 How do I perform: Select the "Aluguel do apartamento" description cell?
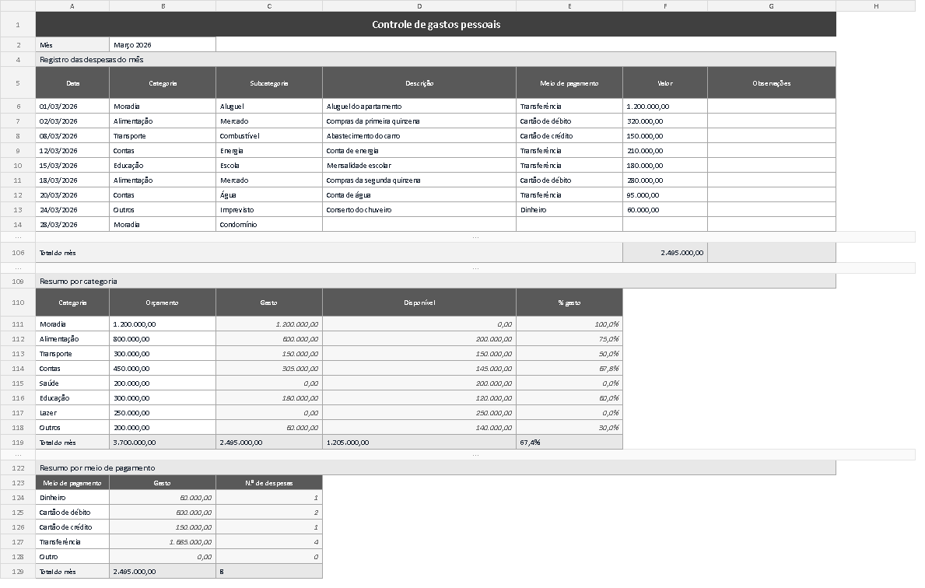419,106
